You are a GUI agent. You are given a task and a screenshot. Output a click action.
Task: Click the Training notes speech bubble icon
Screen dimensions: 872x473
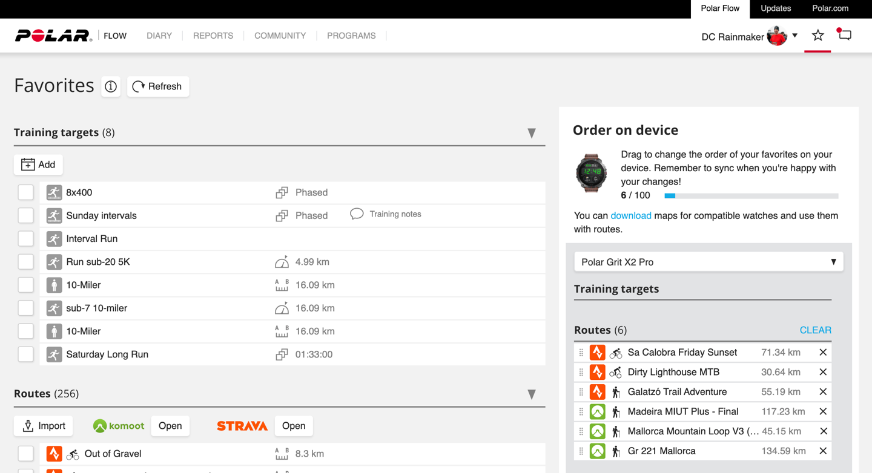pos(357,214)
